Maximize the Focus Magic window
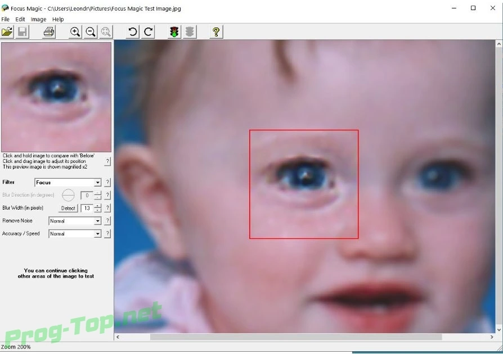The width and height of the screenshot is (503, 354). [473, 8]
